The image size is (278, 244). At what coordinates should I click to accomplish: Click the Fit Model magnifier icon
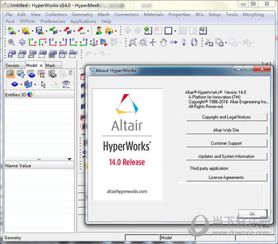click(x=11, y=42)
